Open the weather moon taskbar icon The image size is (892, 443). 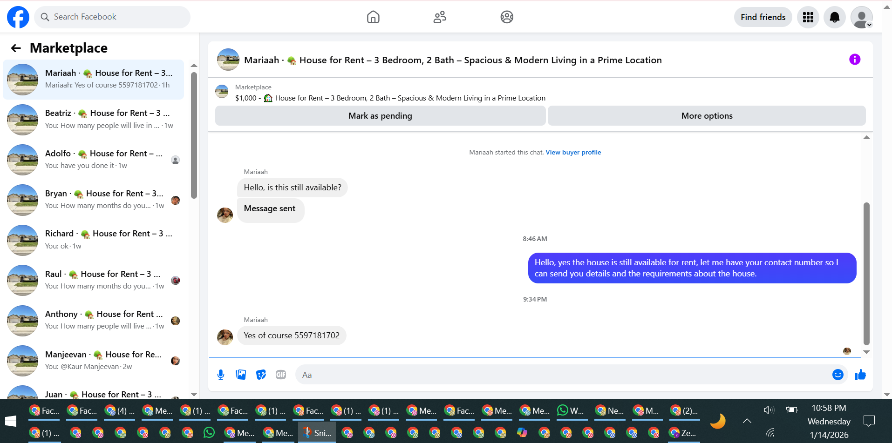pos(718,421)
